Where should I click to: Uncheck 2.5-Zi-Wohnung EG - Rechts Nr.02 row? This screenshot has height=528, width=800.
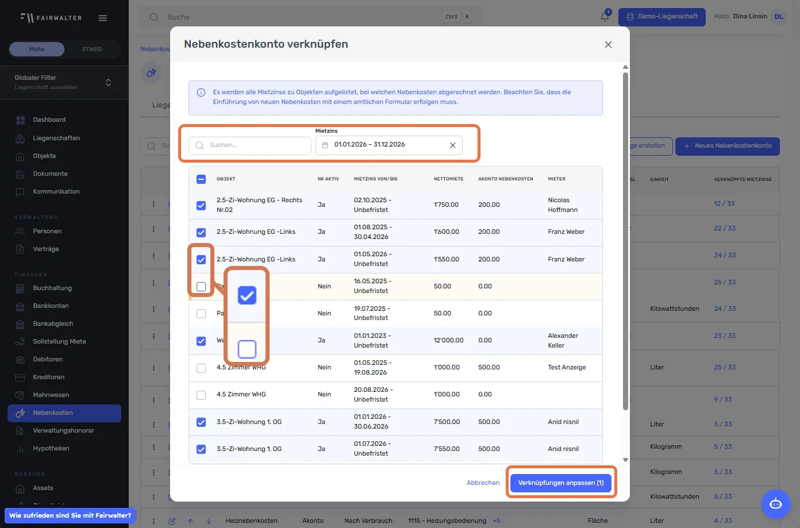click(x=201, y=205)
